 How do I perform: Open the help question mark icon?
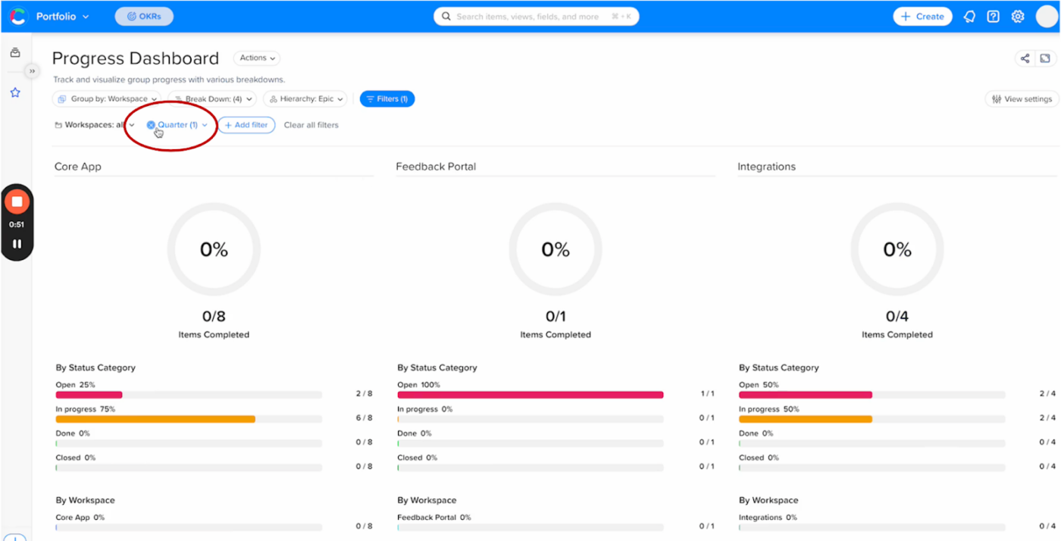994,17
